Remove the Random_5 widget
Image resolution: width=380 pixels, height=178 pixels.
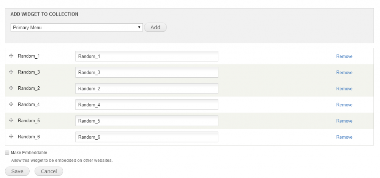pyautogui.click(x=344, y=121)
